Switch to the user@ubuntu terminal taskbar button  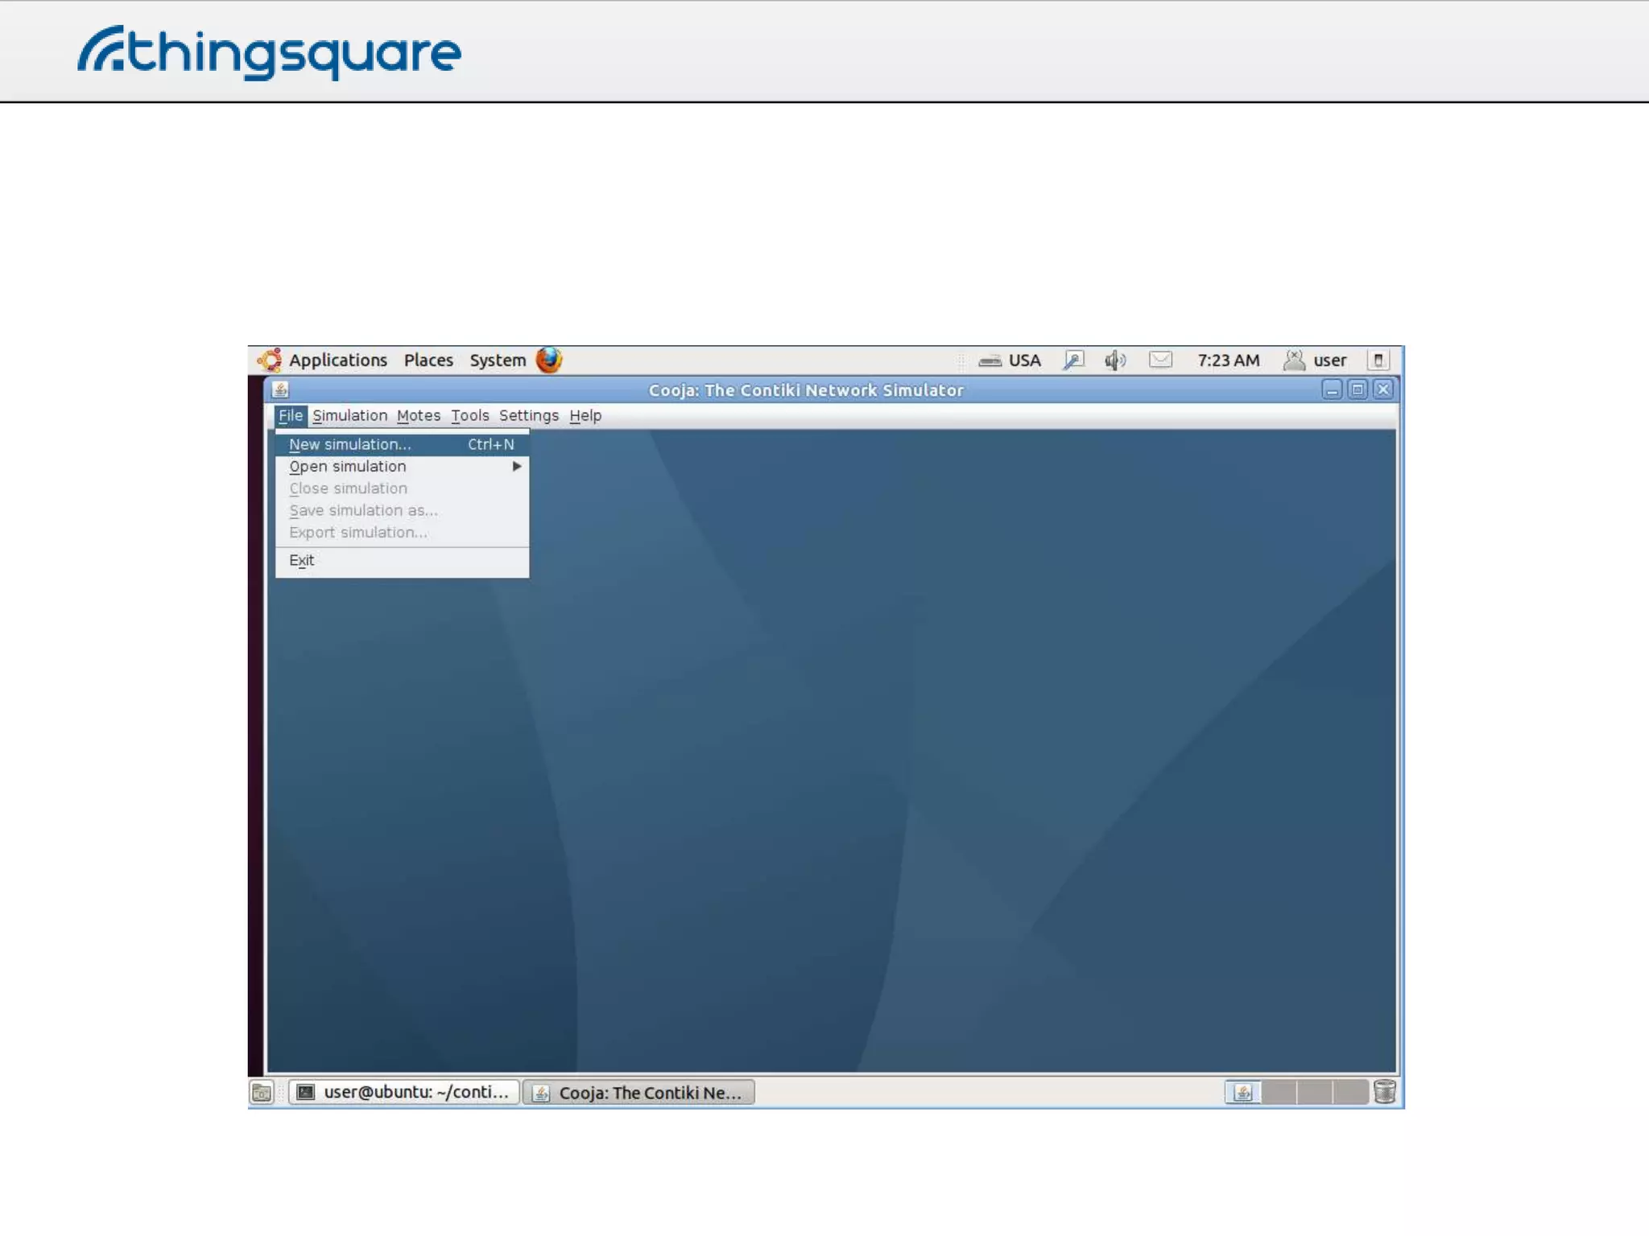(x=404, y=1093)
